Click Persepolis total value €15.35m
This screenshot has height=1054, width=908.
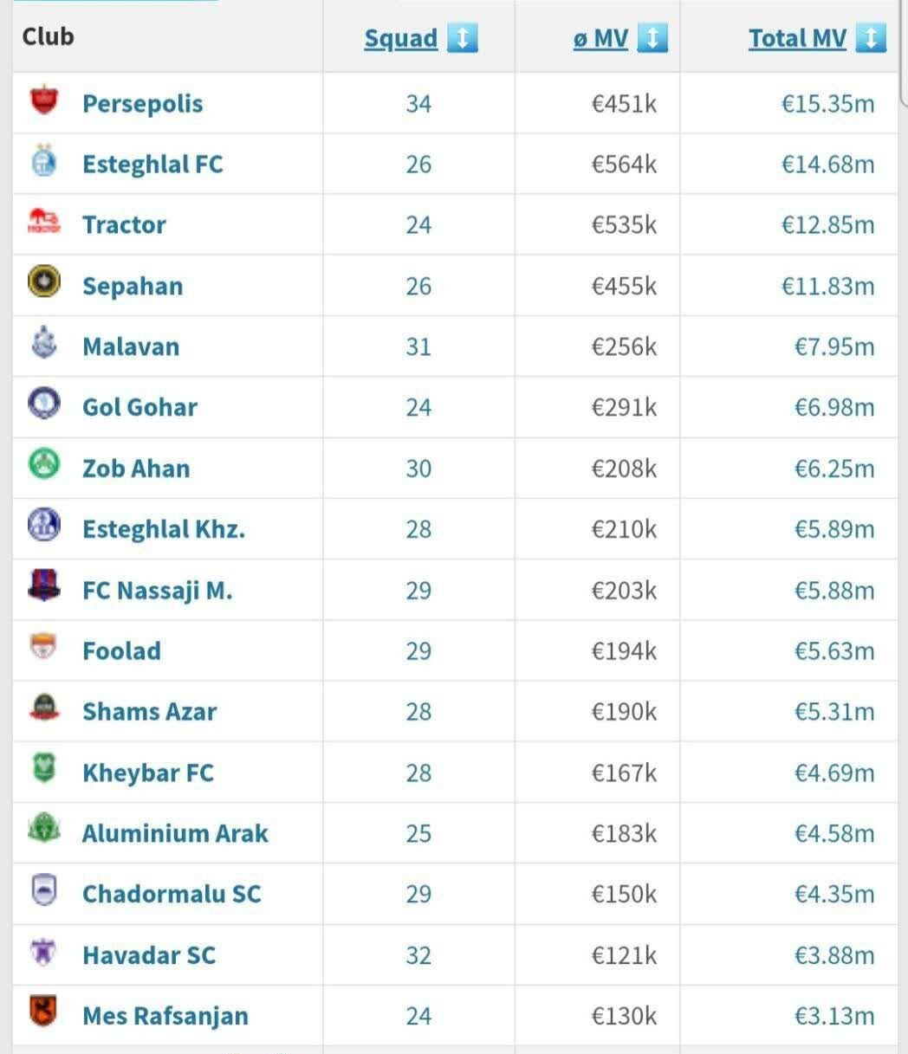click(827, 104)
